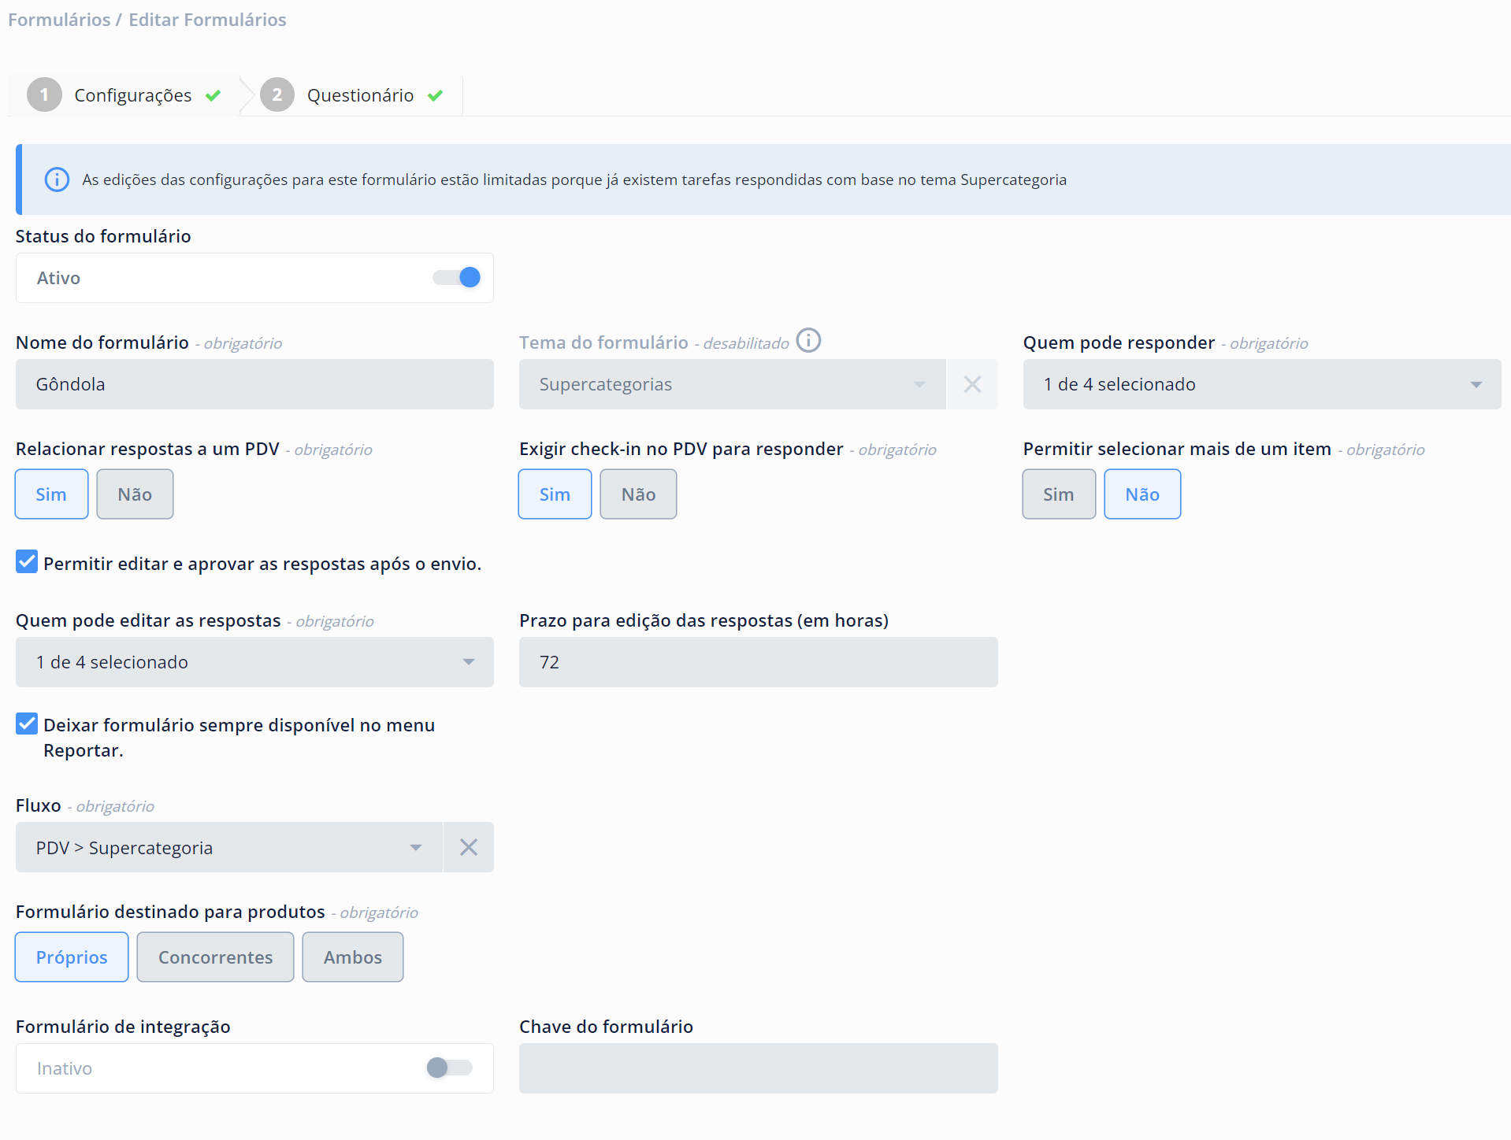Screen dimensions: 1511x1140
Task: Choose Concorrentes for product destination
Action: (215, 957)
